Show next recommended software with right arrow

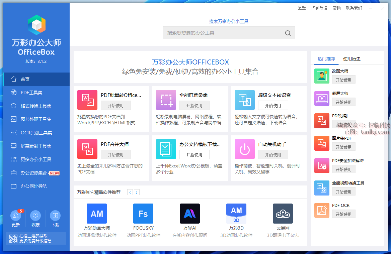click(137, 192)
